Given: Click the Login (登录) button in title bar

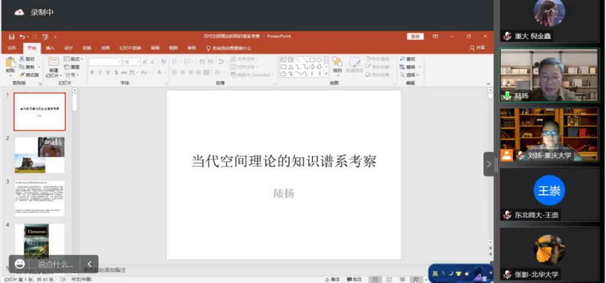Looking at the screenshot, I should tap(415, 37).
